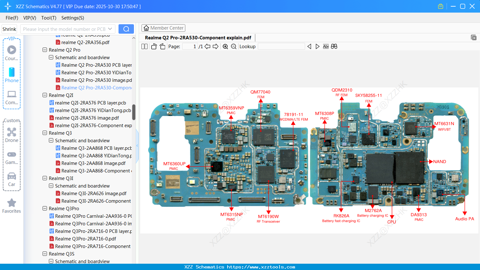Click the file tree scrollbar thumb
The height and width of the screenshot is (270, 480).
point(134,112)
